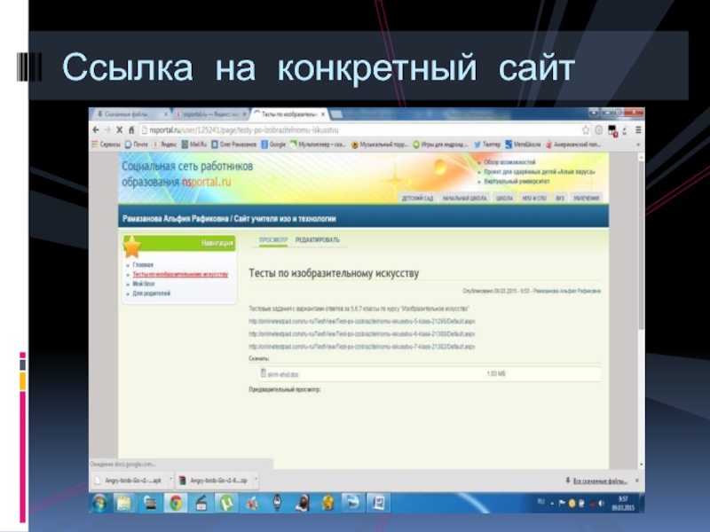Open the Mail.Ru bookmark

point(193,145)
